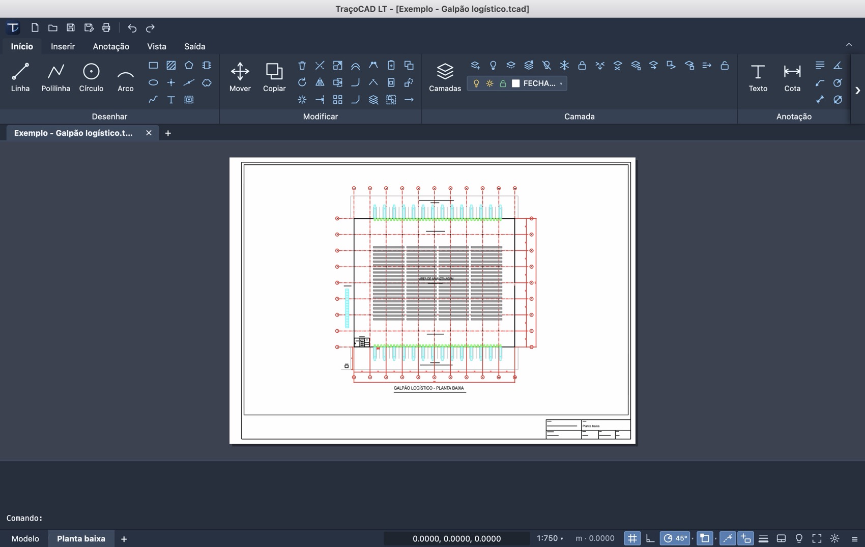
Task: Select the rotate tool icon
Action: coord(302,82)
